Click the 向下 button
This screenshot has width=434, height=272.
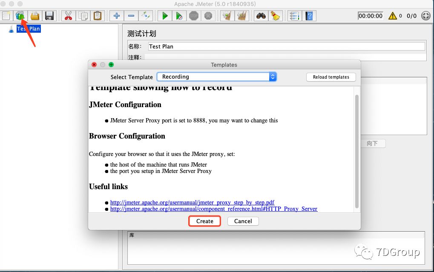372,144
